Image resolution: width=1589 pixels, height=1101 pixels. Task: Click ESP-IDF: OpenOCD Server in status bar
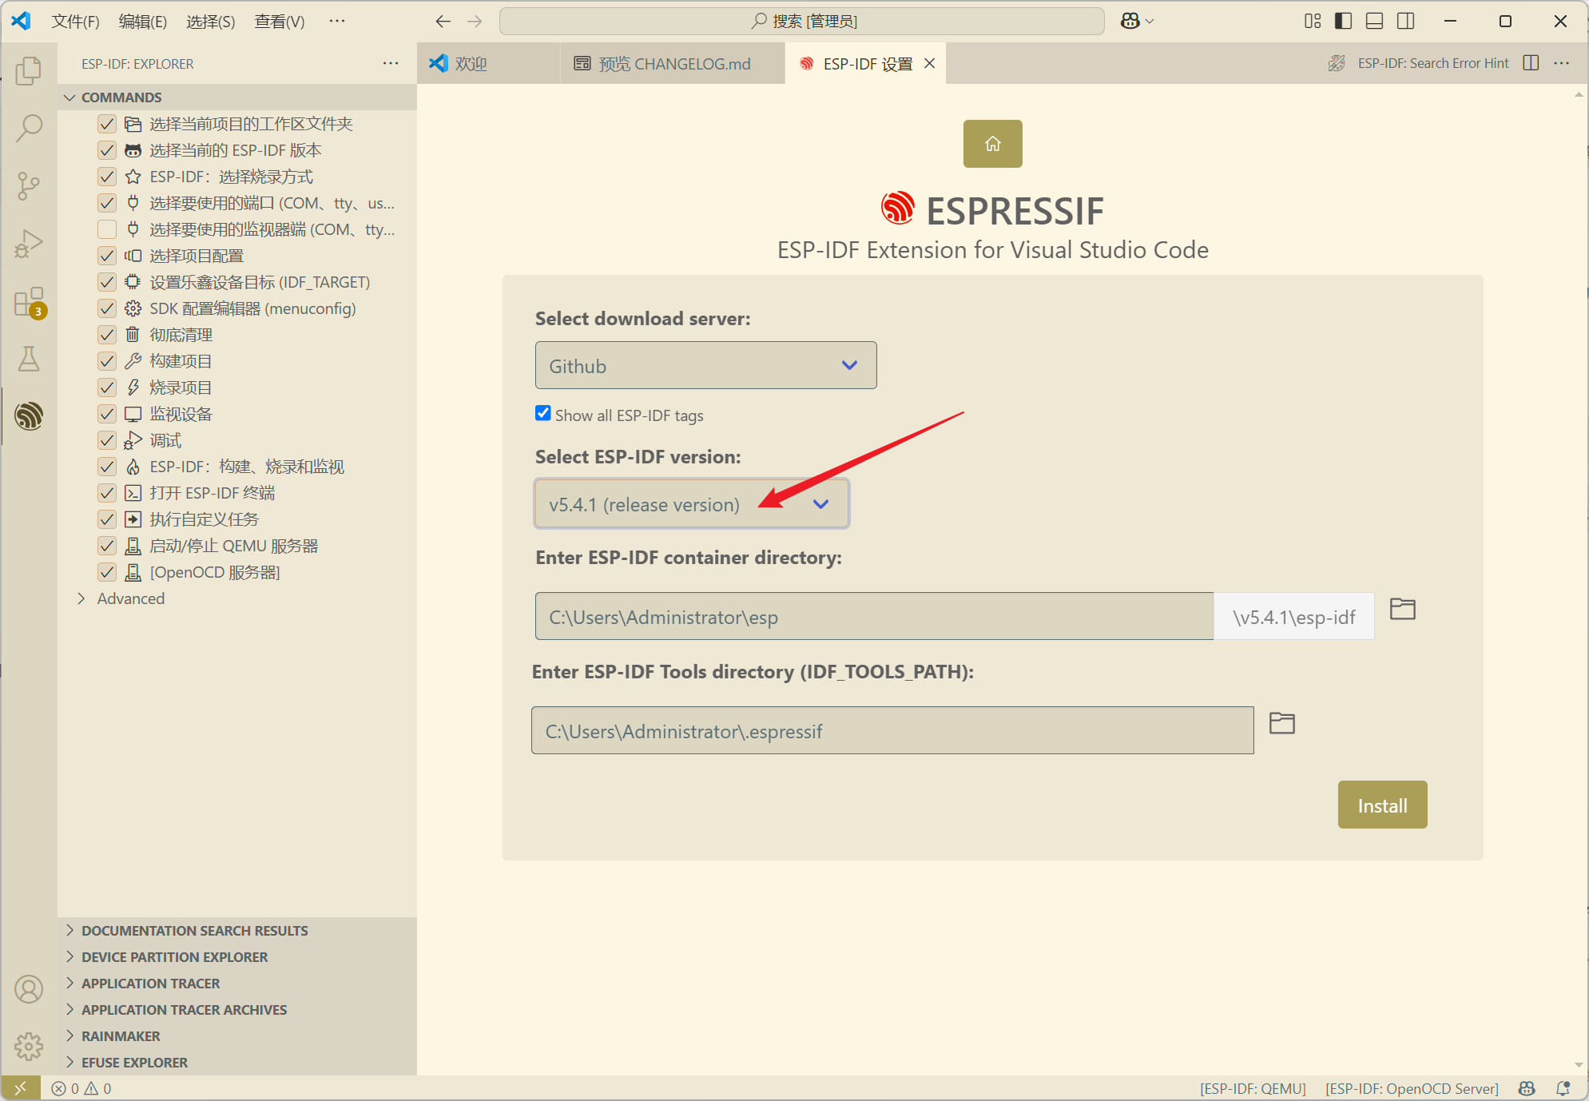pos(1412,1088)
